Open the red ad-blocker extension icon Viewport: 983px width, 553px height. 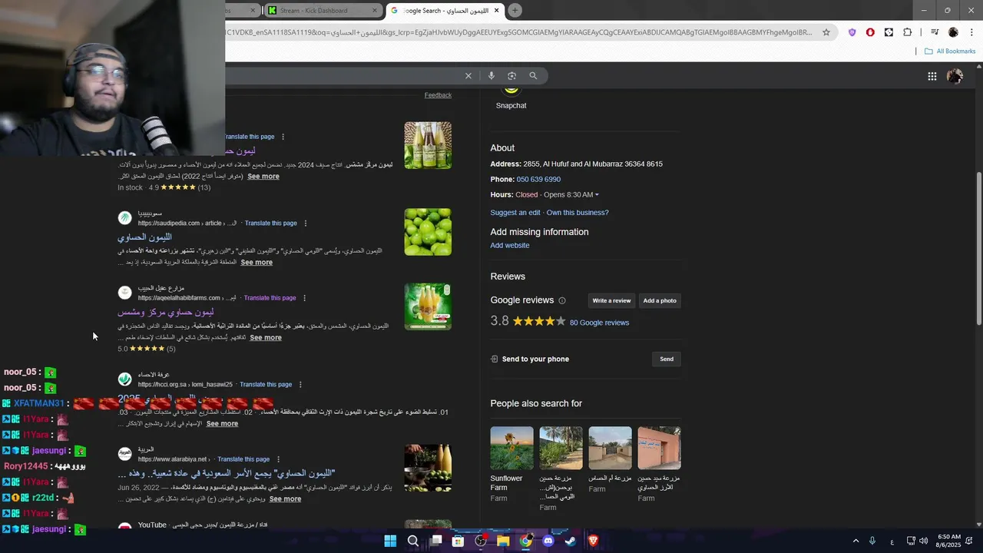[870, 32]
